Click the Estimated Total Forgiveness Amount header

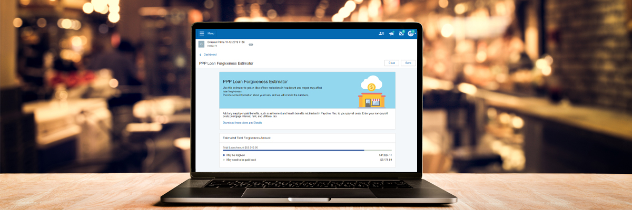click(246, 138)
